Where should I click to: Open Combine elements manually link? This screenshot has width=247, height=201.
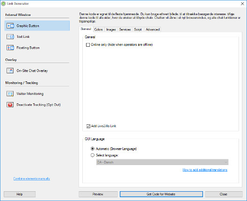click(x=32, y=179)
